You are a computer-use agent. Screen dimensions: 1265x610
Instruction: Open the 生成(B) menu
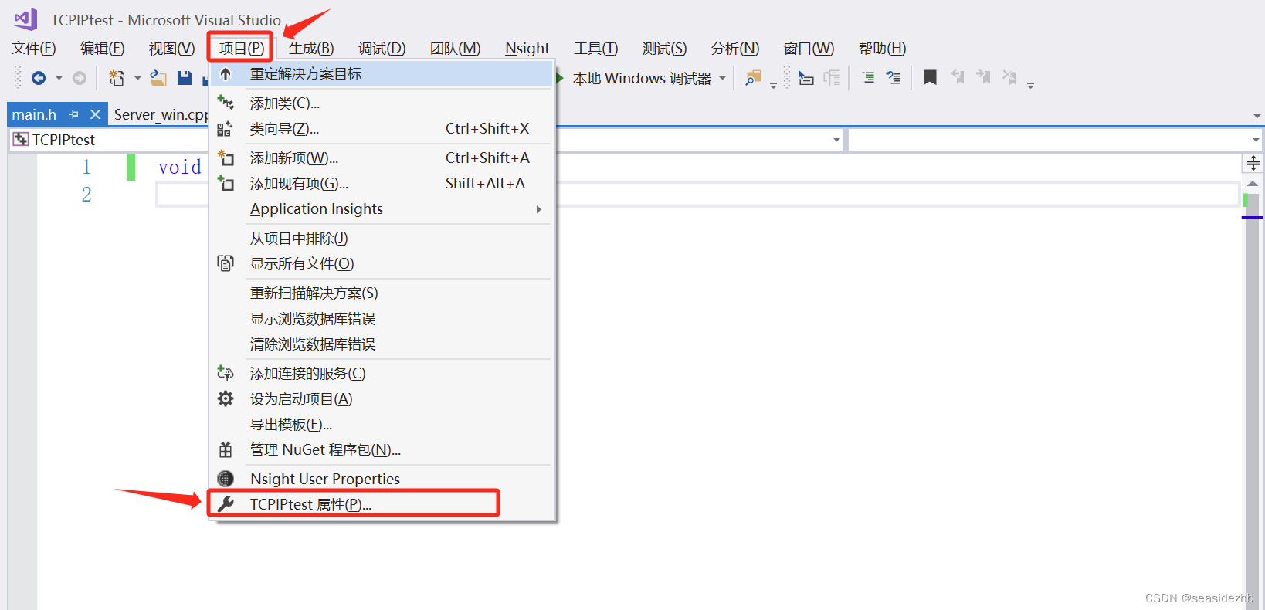(x=311, y=49)
